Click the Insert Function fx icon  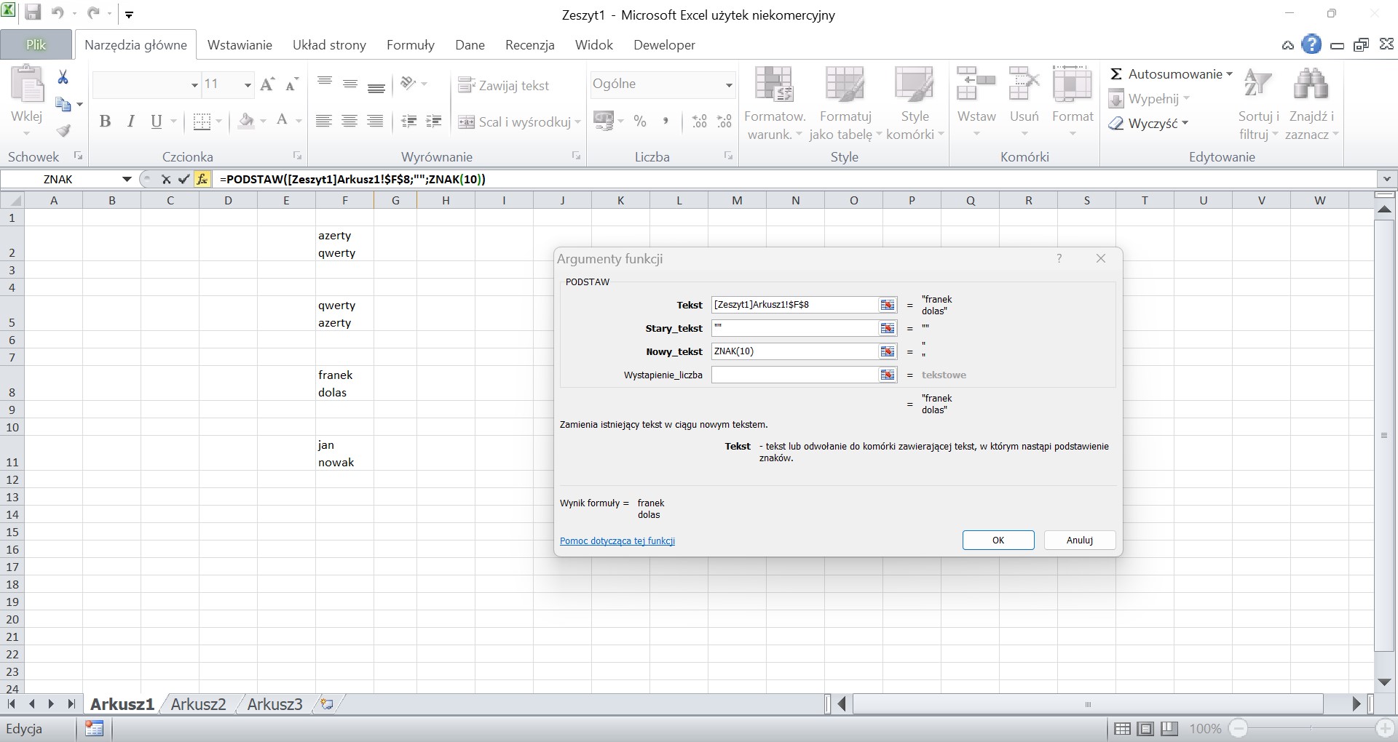(x=202, y=179)
